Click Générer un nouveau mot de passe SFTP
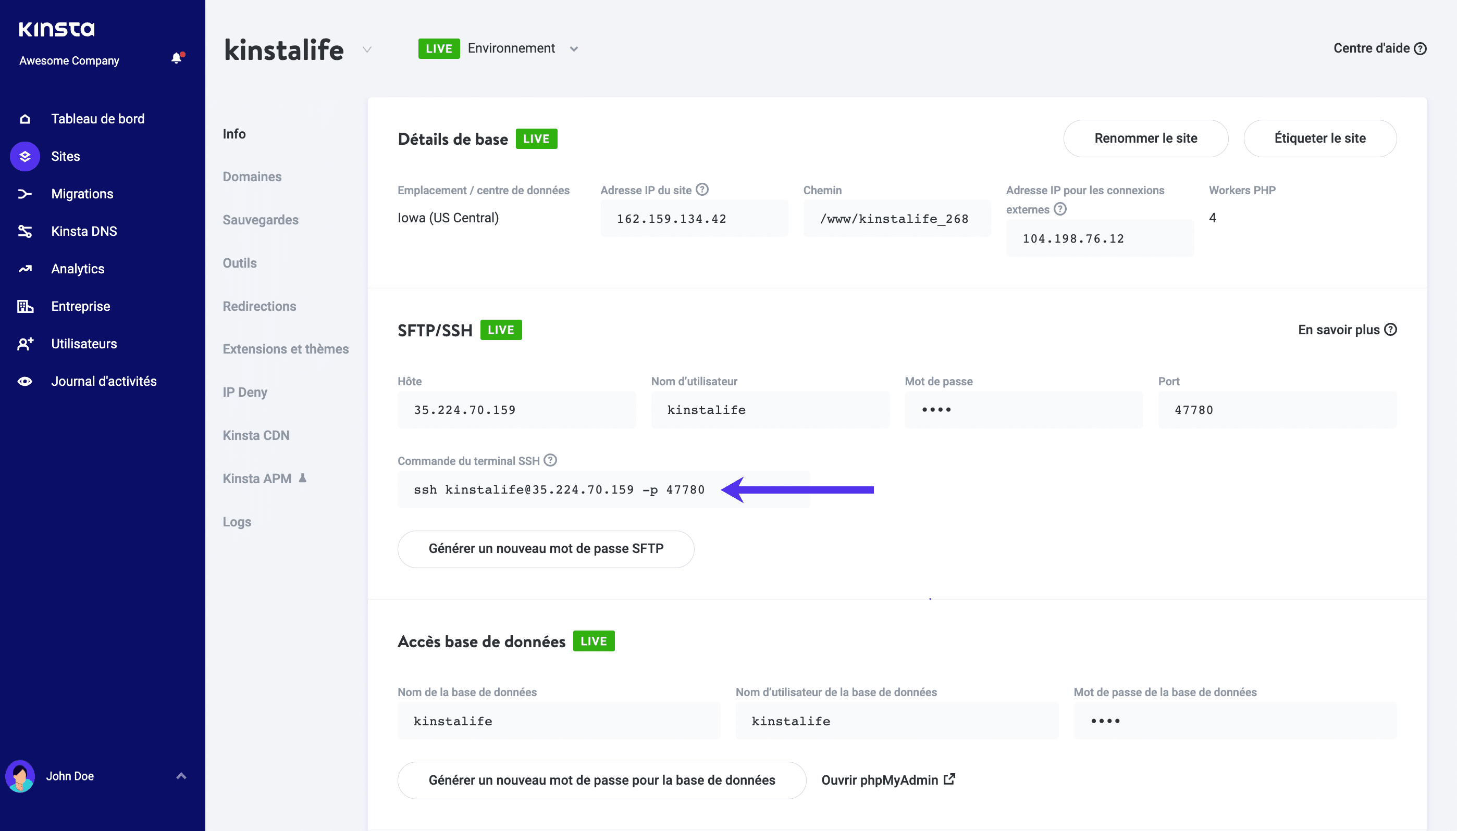 (x=546, y=548)
